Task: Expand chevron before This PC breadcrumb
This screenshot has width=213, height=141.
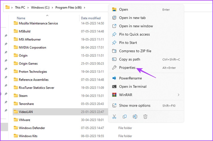Action: point(12,7)
